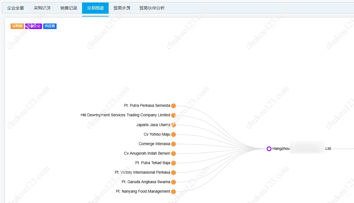Select the 交易图谱 tab
This screenshot has height=203, width=354.
[x=95, y=8]
